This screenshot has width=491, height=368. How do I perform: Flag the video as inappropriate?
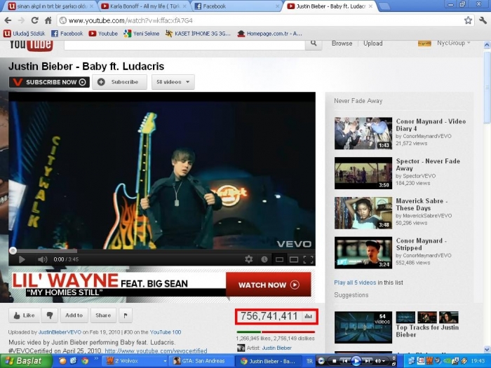tap(126, 315)
